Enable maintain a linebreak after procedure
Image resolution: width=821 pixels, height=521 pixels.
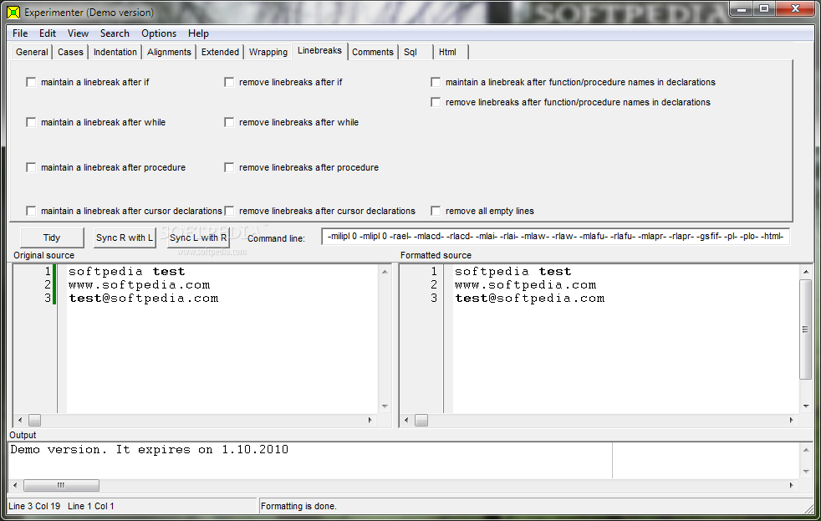coord(31,167)
